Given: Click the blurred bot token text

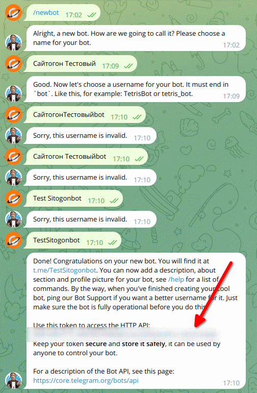Looking at the screenshot, I should (124, 334).
